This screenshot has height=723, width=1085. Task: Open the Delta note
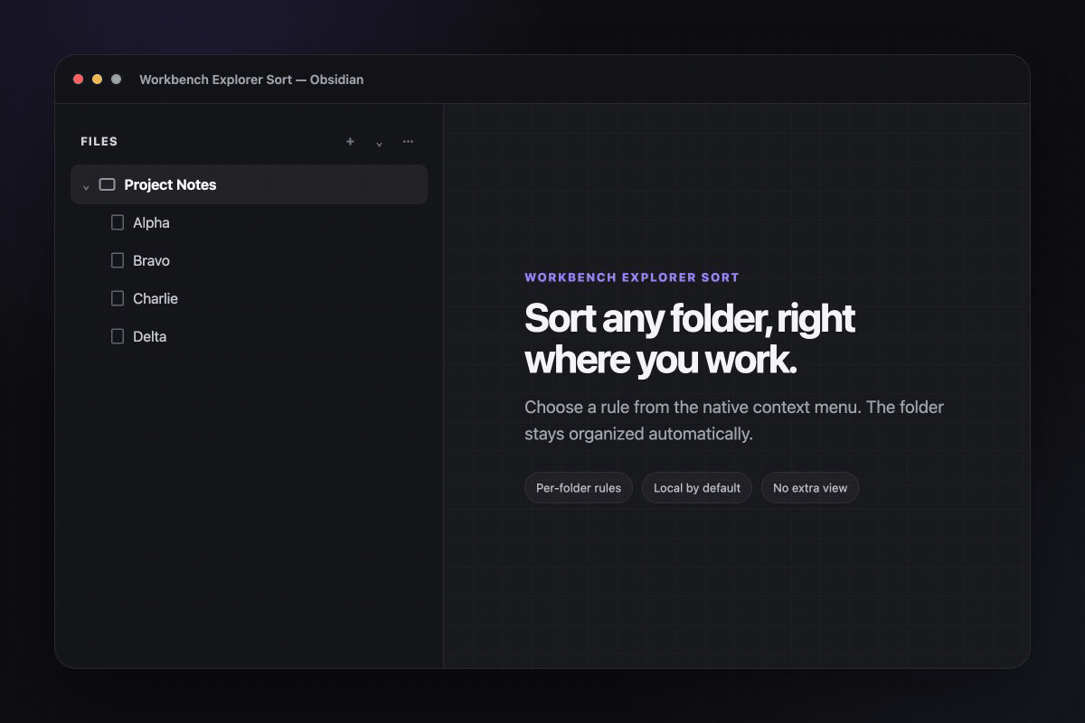click(x=150, y=336)
